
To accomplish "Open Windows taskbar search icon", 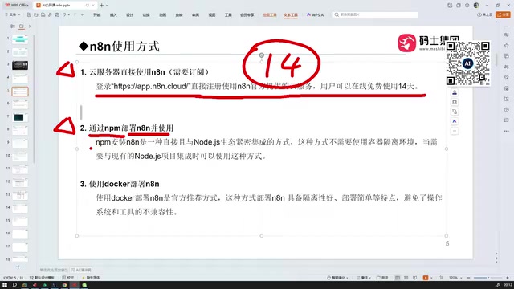I will point(14,285).
